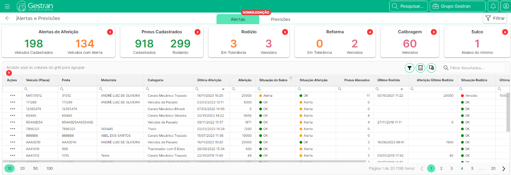This screenshot has height=175, width=511.
Task: Go to previous page arrow
Action: coord(422,169)
